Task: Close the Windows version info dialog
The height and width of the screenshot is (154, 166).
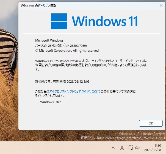Action: point(161,5)
